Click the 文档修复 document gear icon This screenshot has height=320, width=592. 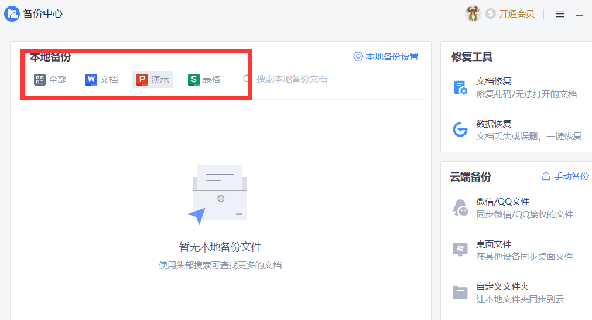point(460,88)
